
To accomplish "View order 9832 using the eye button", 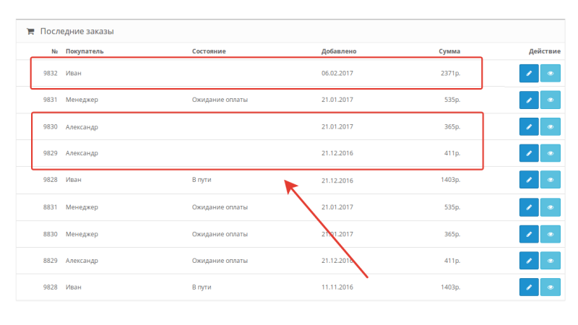I will click(551, 73).
